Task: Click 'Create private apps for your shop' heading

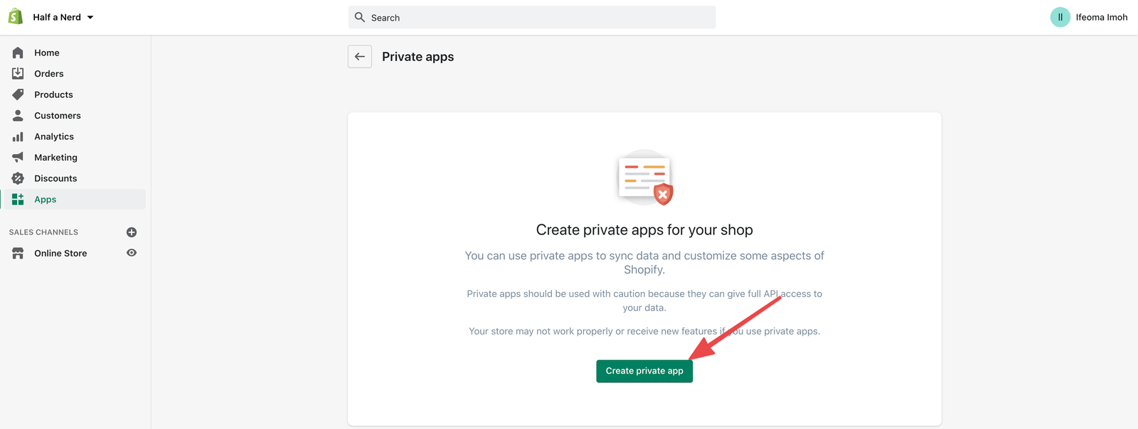Action: click(x=644, y=230)
